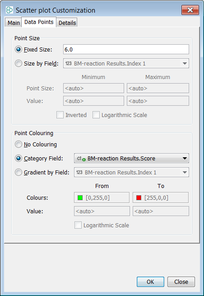Pick the green From colour swatch
The width and height of the screenshot is (204, 296).
80,198
